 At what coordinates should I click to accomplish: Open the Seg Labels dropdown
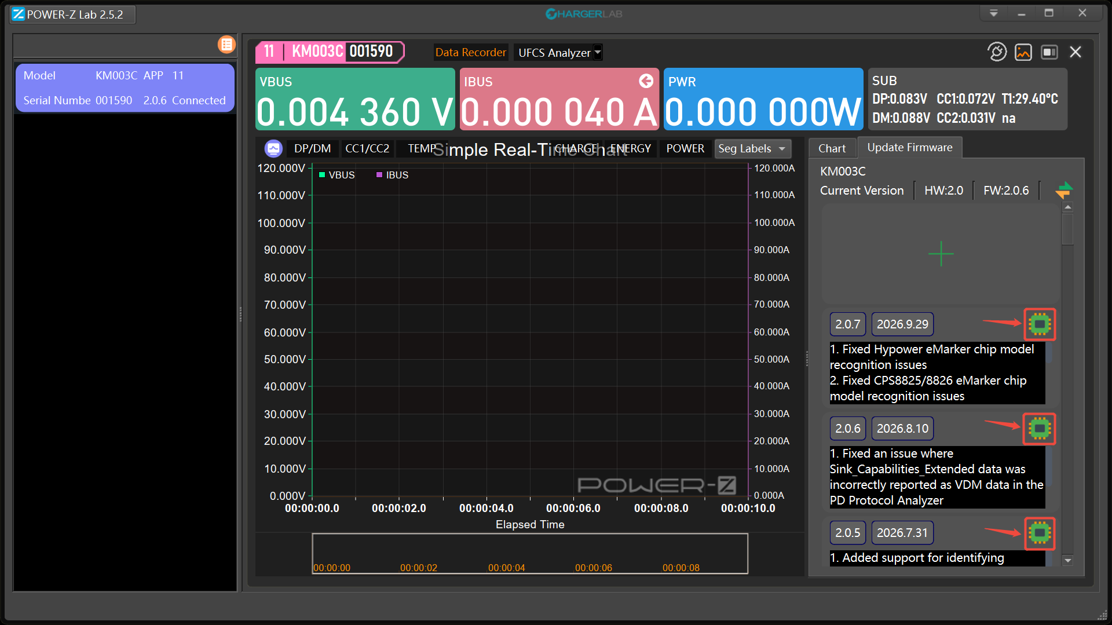[752, 149]
